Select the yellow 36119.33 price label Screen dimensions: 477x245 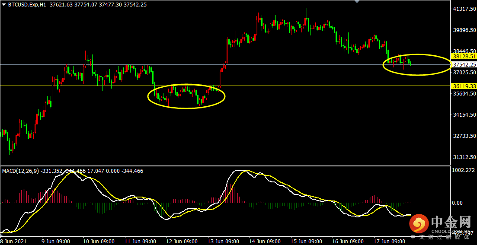tap(464, 86)
